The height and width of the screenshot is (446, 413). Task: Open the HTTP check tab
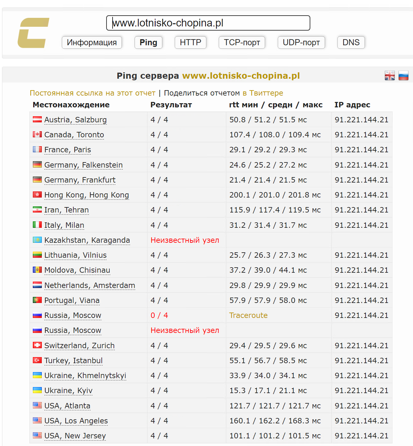pos(190,42)
